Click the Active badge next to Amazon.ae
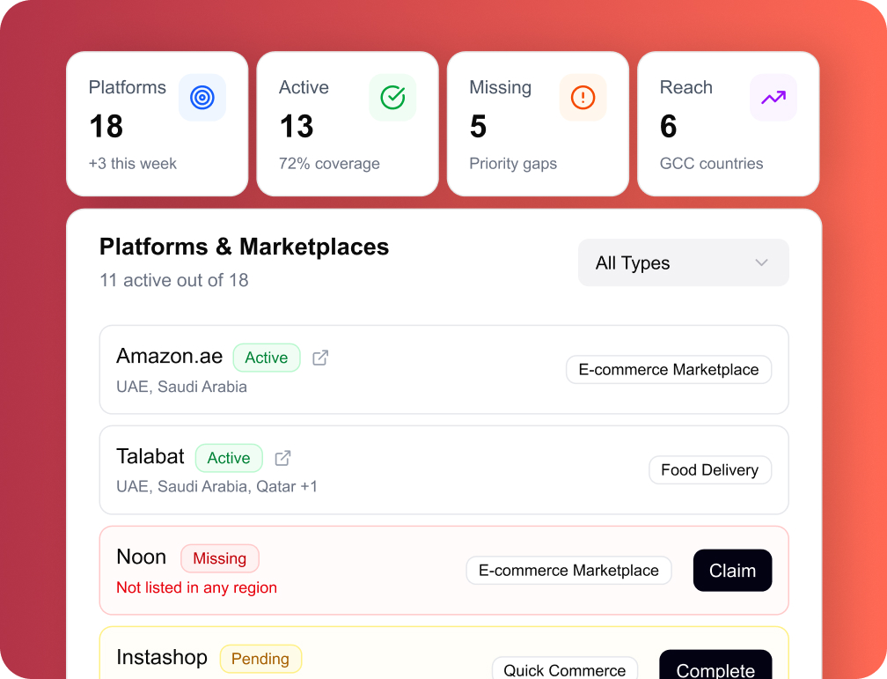 point(267,358)
